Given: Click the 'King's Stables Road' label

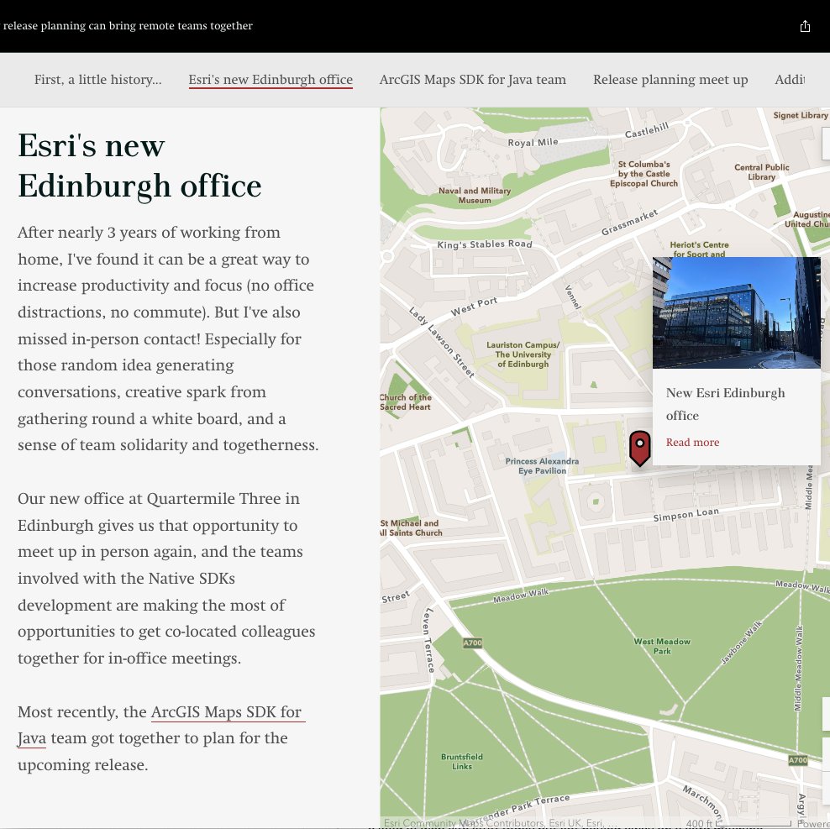Looking at the screenshot, I should click(x=485, y=244).
